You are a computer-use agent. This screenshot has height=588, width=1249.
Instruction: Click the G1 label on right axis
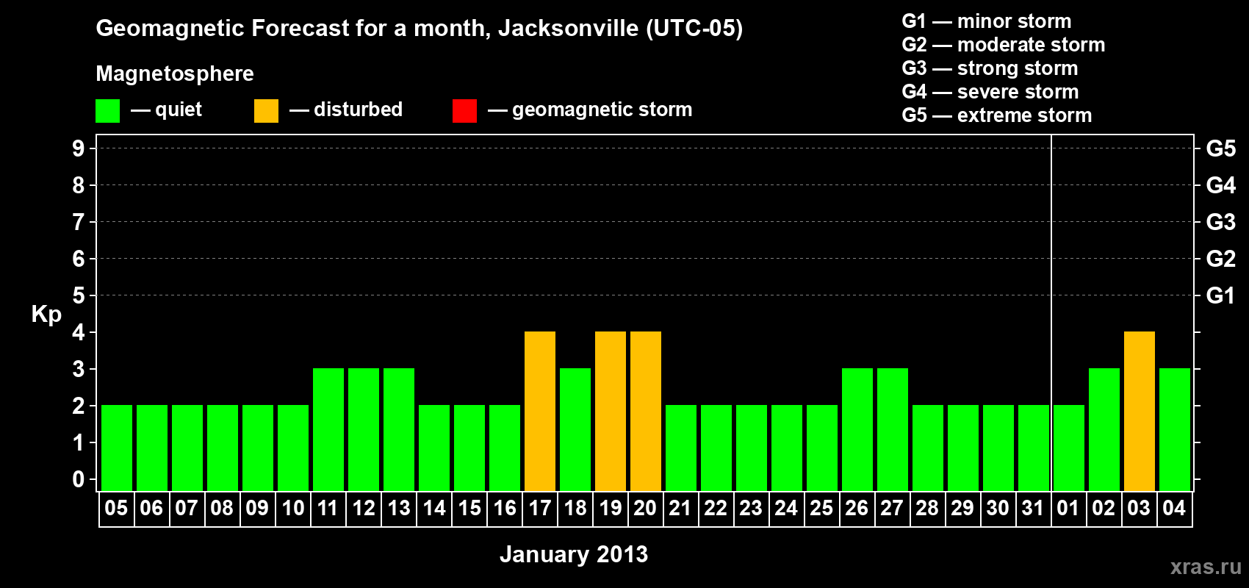click(x=1221, y=295)
